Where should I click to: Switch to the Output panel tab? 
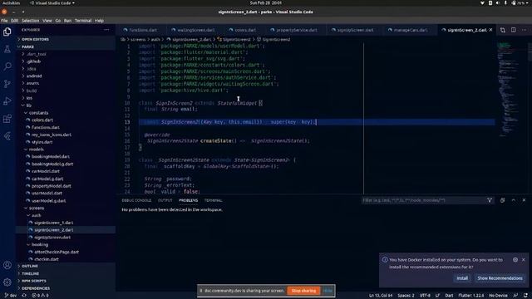coord(165,200)
